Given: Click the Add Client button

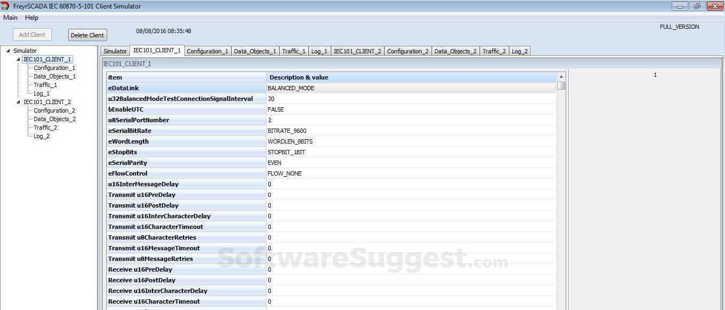Looking at the screenshot, I should tap(32, 35).
